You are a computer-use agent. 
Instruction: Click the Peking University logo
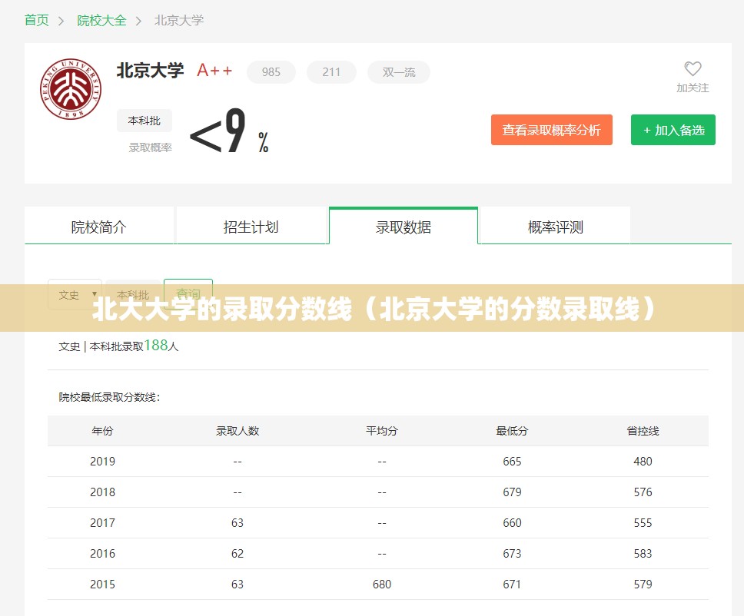(x=71, y=89)
